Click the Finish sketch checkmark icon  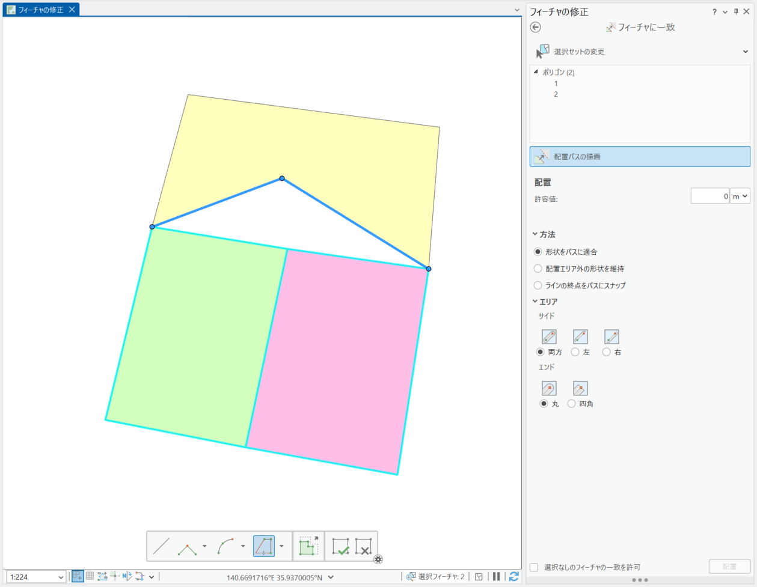click(x=340, y=546)
